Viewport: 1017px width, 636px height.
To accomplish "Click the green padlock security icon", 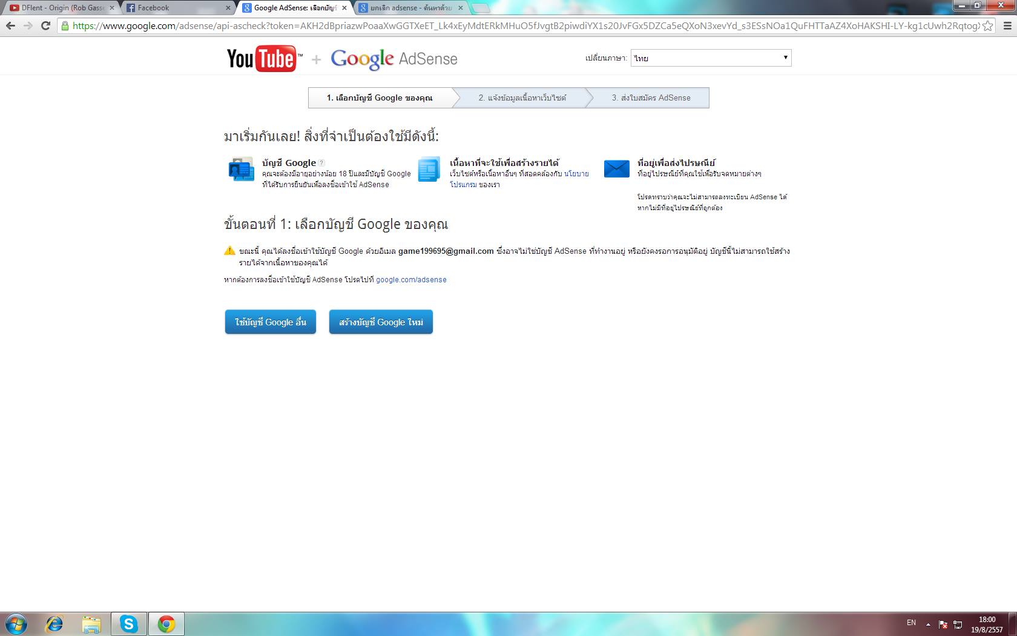I will 65,25.
